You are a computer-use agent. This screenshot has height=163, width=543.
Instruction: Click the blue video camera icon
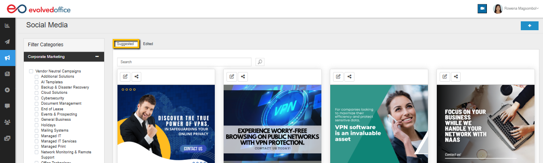pyautogui.click(x=482, y=8)
